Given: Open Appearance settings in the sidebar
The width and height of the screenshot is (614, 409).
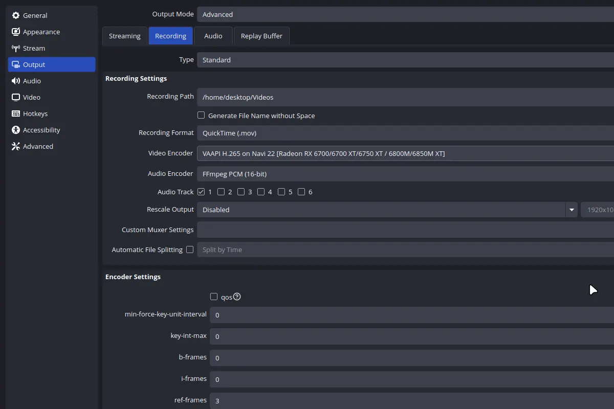Looking at the screenshot, I should click(41, 32).
